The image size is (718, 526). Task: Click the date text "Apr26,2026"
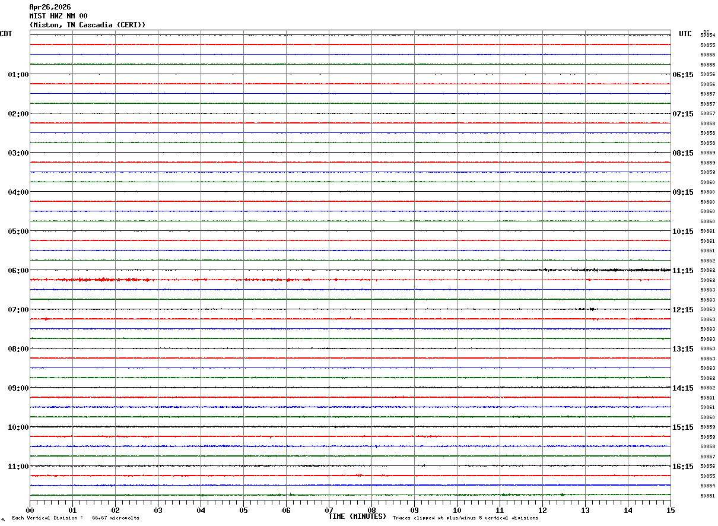click(50, 7)
